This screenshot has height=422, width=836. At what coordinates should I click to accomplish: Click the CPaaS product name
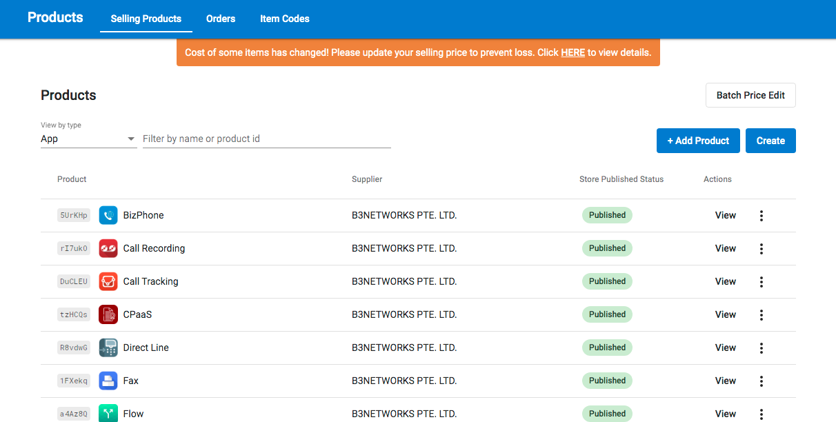137,314
